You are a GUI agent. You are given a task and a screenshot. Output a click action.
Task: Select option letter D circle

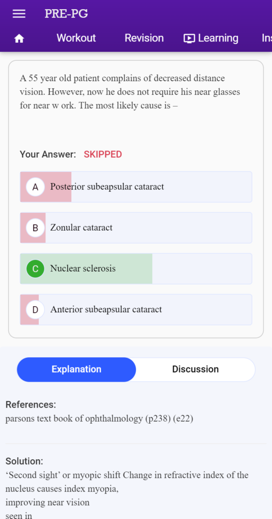(35, 310)
